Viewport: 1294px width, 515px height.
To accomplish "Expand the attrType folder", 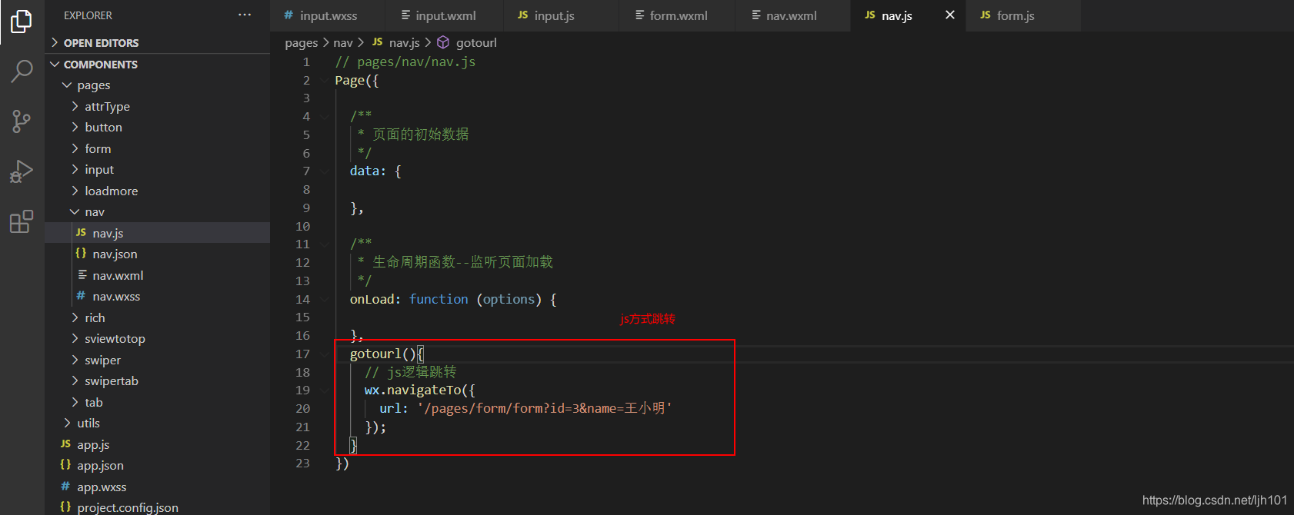I will tap(157, 106).
